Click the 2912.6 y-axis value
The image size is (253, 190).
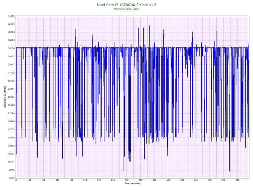pyautogui.click(x=11, y=81)
